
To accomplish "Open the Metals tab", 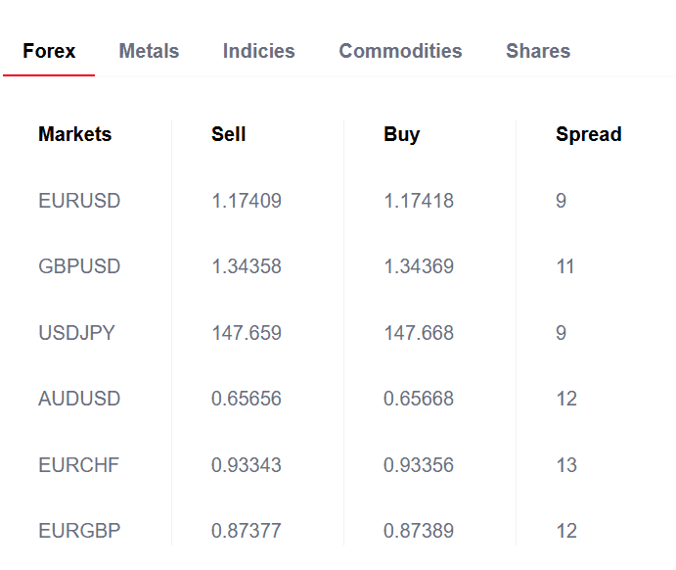I will (x=149, y=51).
